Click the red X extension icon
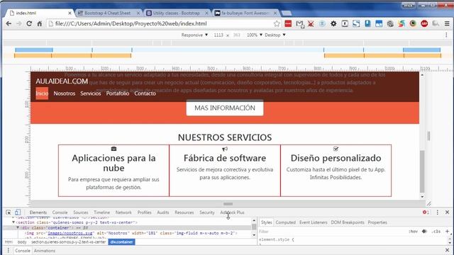Image resolution: width=454 pixels, height=255 pixels. click(311, 23)
